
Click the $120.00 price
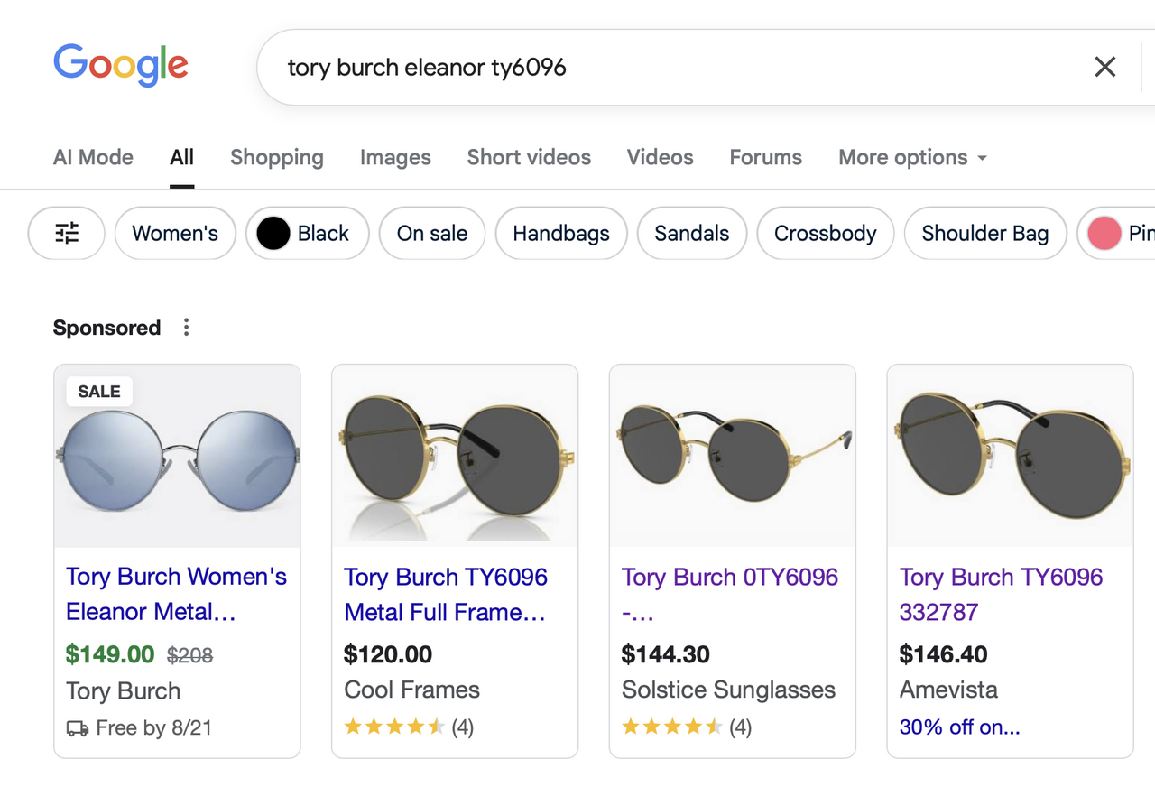pos(388,654)
